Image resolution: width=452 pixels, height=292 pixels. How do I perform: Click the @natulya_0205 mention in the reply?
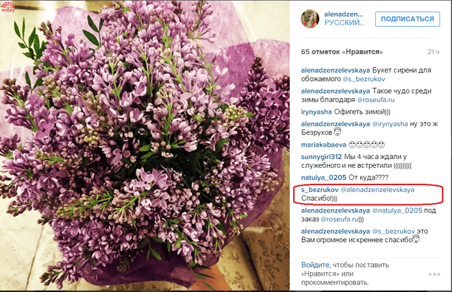[397, 210]
